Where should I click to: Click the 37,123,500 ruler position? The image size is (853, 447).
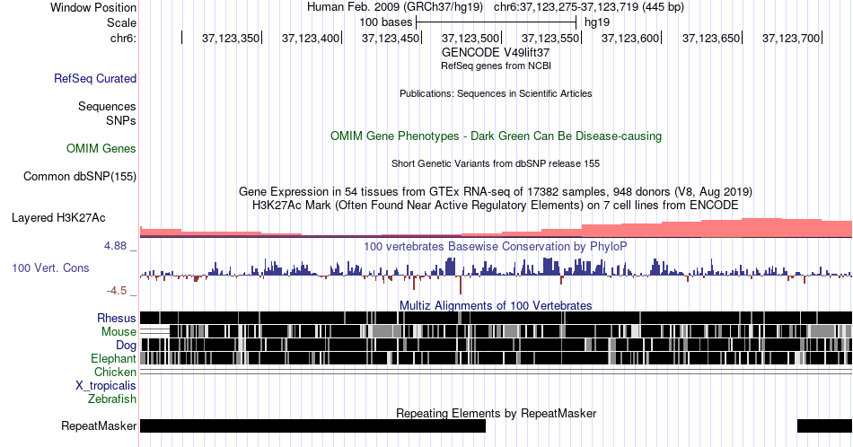point(470,39)
